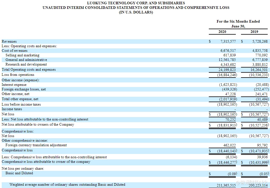
Task: Select translation adjustment value 462,022
Action: (x=230, y=145)
